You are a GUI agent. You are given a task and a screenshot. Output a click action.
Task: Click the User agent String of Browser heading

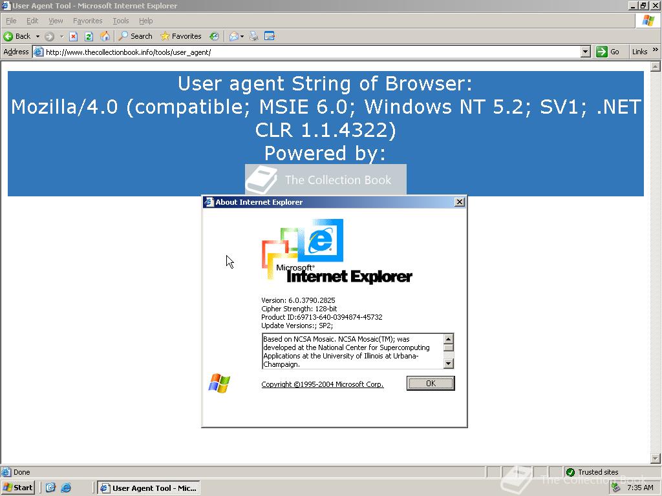[x=325, y=83]
